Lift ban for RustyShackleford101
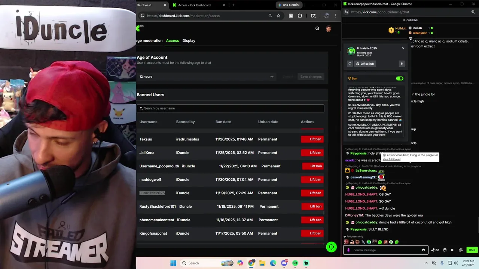This screenshot has width=479, height=269. click(313, 206)
